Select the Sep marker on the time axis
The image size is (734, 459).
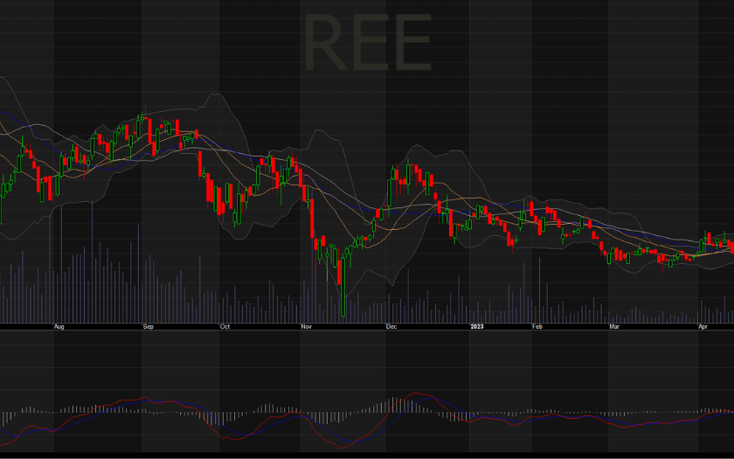(148, 326)
